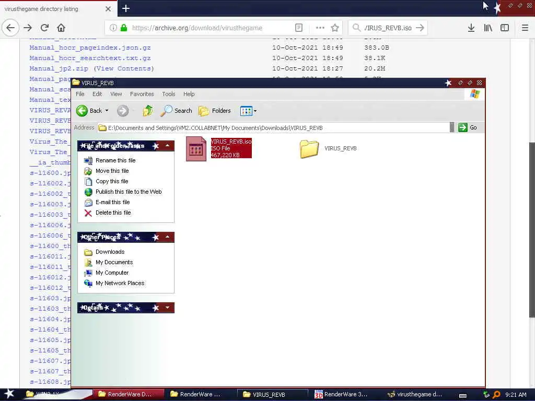Click the Explorer address path field
The image size is (535, 401).
[x=273, y=128]
